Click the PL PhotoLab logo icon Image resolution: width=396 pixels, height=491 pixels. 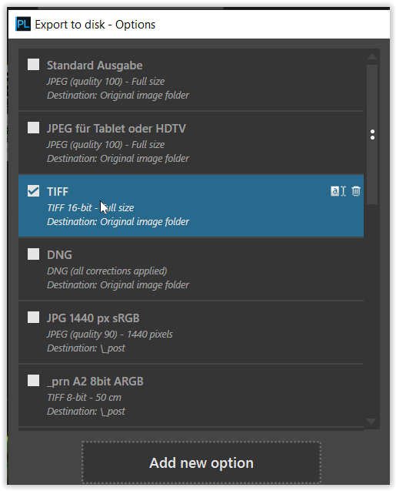(x=23, y=24)
